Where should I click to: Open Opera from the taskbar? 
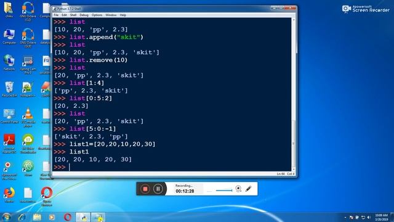(x=67, y=217)
